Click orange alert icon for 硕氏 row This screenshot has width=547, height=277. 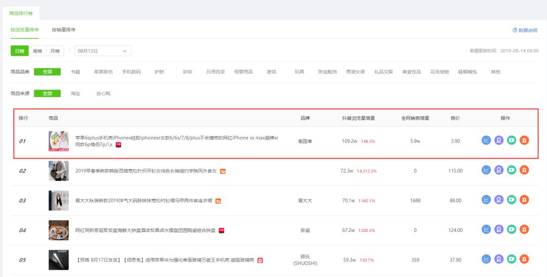point(524,259)
